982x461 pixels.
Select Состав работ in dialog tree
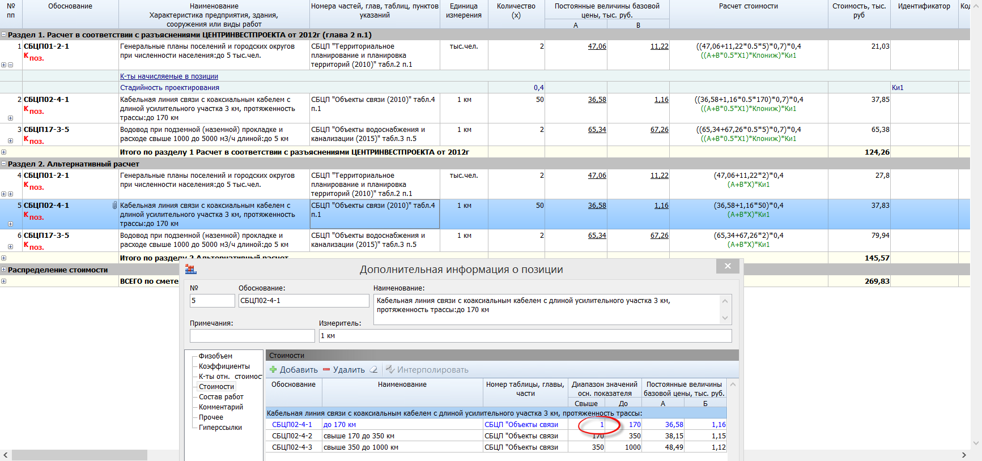pos(221,397)
